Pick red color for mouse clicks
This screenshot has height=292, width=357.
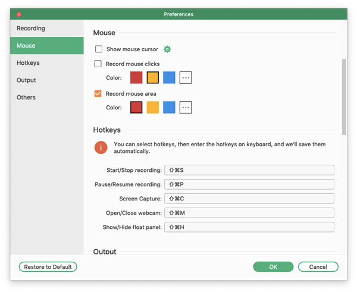click(x=136, y=78)
